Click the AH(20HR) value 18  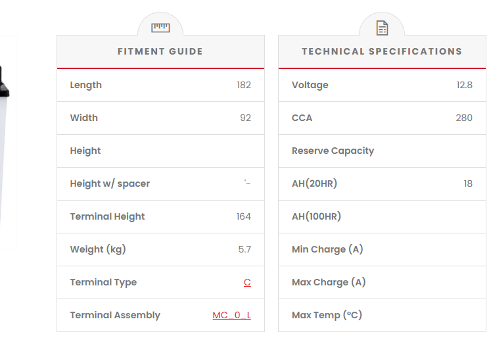pos(467,183)
